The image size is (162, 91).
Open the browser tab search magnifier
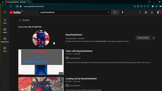[149, 2]
